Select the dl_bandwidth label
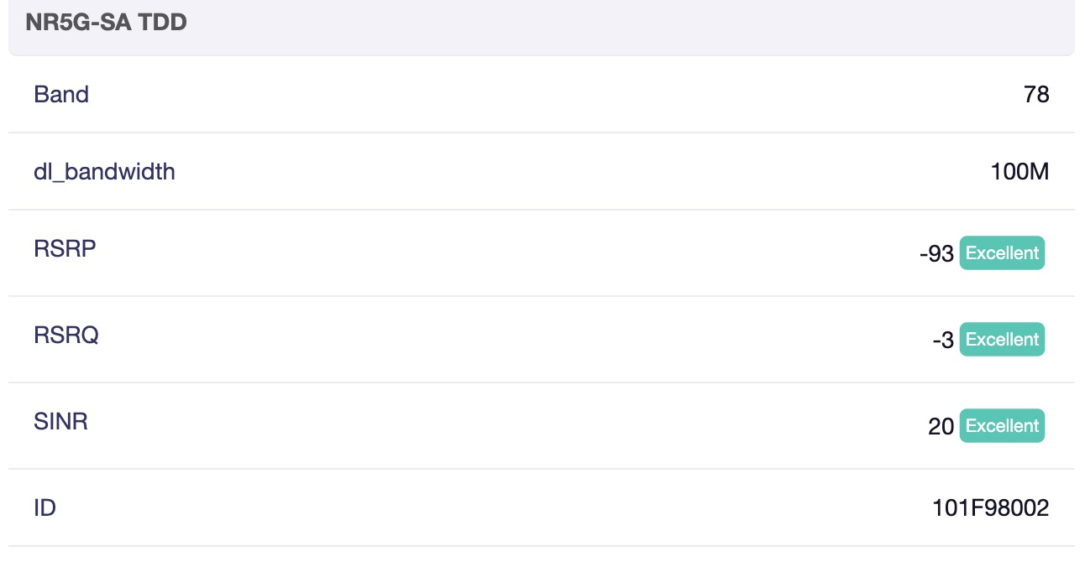This screenshot has width=1085, height=567. pos(104,172)
